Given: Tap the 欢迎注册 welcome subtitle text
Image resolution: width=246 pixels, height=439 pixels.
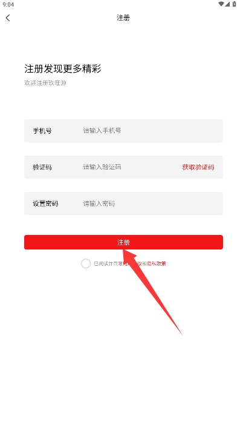Looking at the screenshot, I should point(45,83).
